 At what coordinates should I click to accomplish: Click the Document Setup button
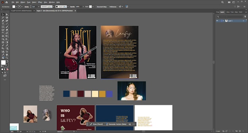click(102, 7)
